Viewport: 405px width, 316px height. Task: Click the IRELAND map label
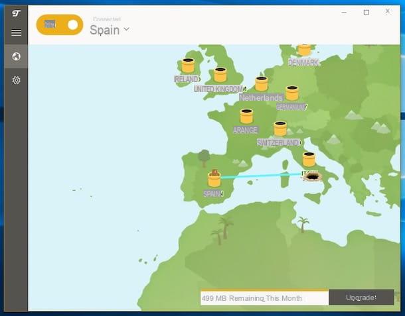pyautogui.click(x=187, y=79)
